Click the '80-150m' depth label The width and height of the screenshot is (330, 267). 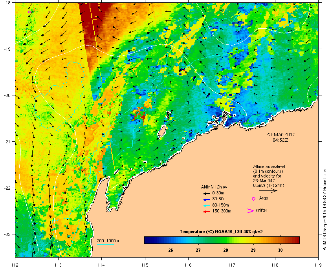220,205
